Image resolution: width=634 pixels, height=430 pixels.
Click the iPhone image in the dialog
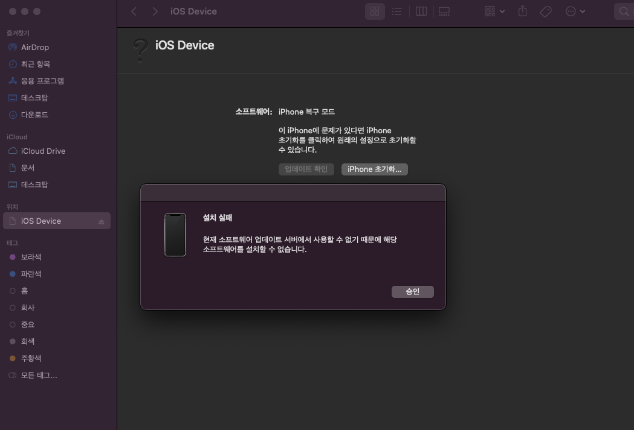pos(175,235)
